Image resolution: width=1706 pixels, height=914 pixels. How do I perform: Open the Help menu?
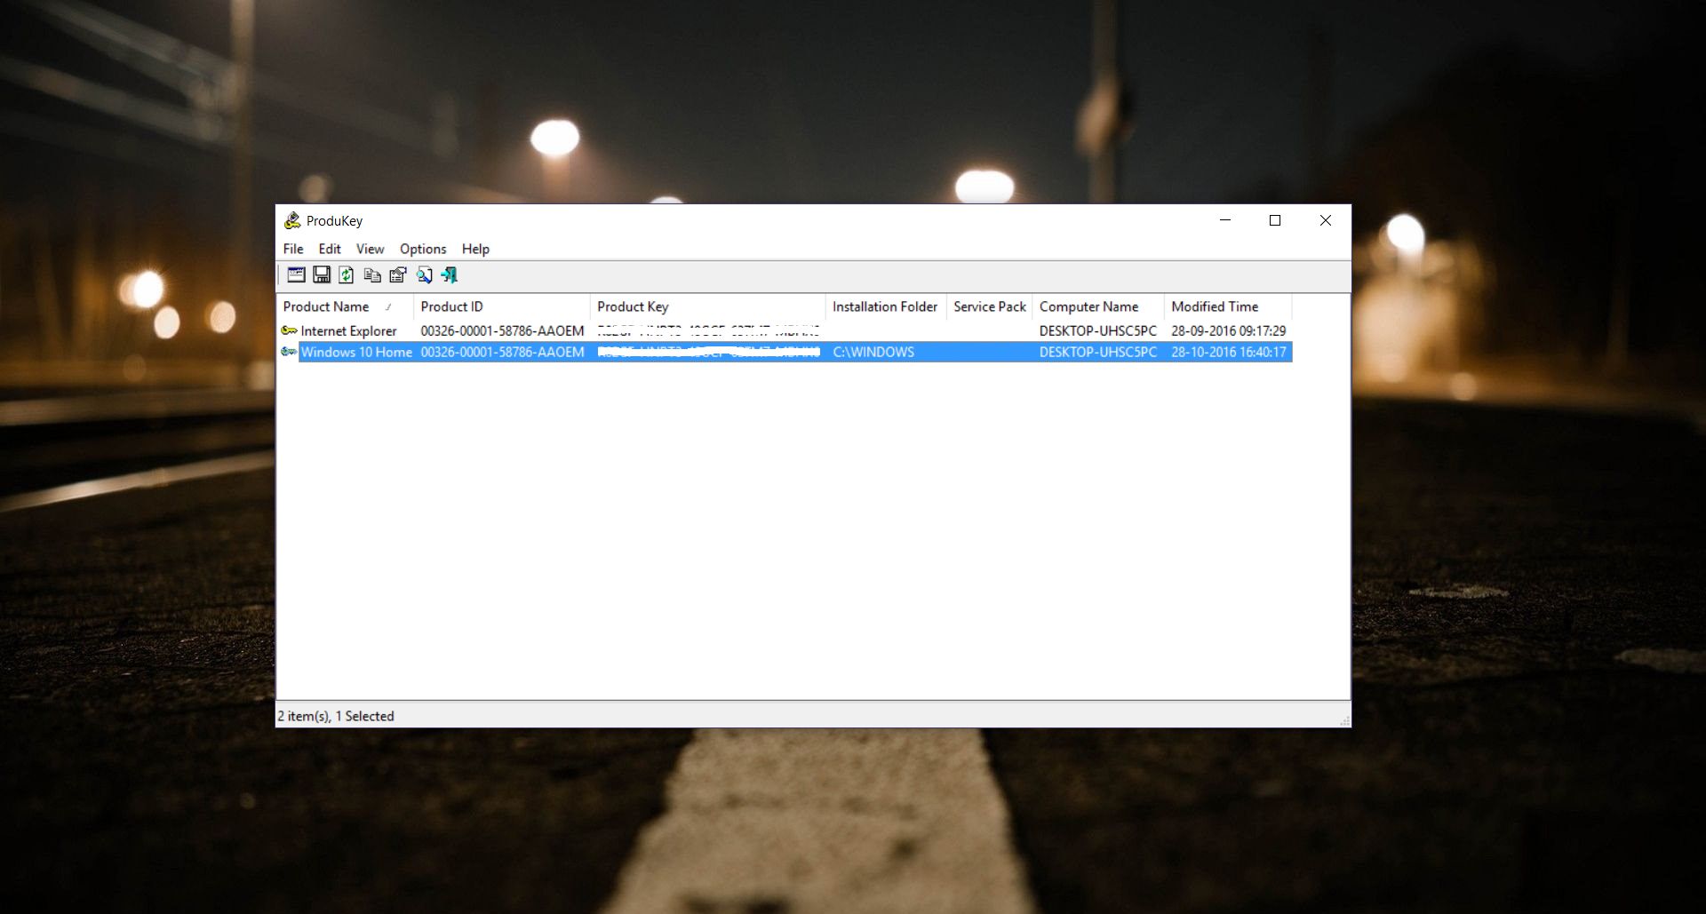click(x=475, y=249)
